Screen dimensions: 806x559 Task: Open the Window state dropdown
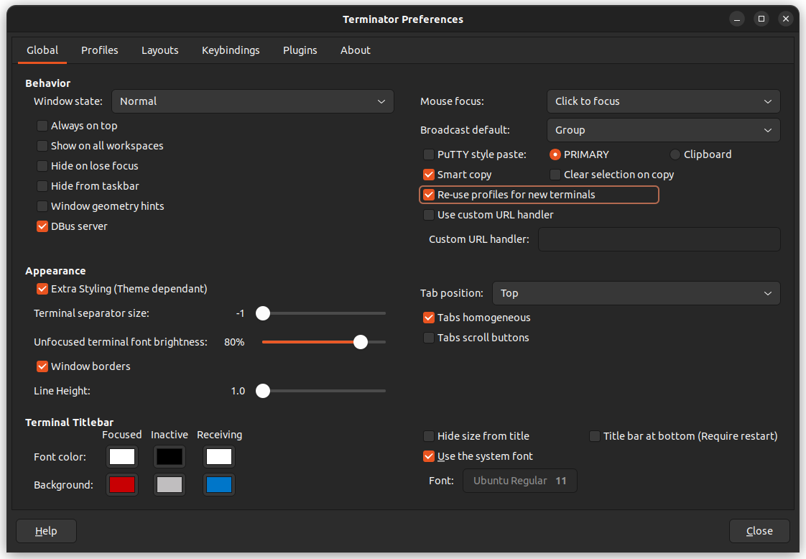point(253,101)
